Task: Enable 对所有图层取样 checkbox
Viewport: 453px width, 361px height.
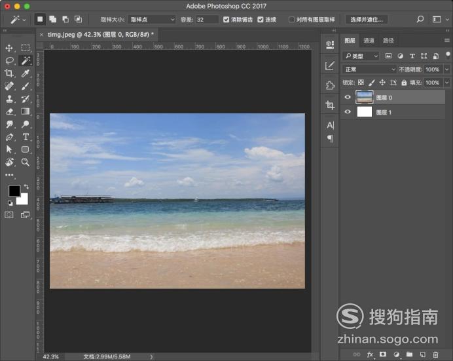Action: [x=291, y=20]
